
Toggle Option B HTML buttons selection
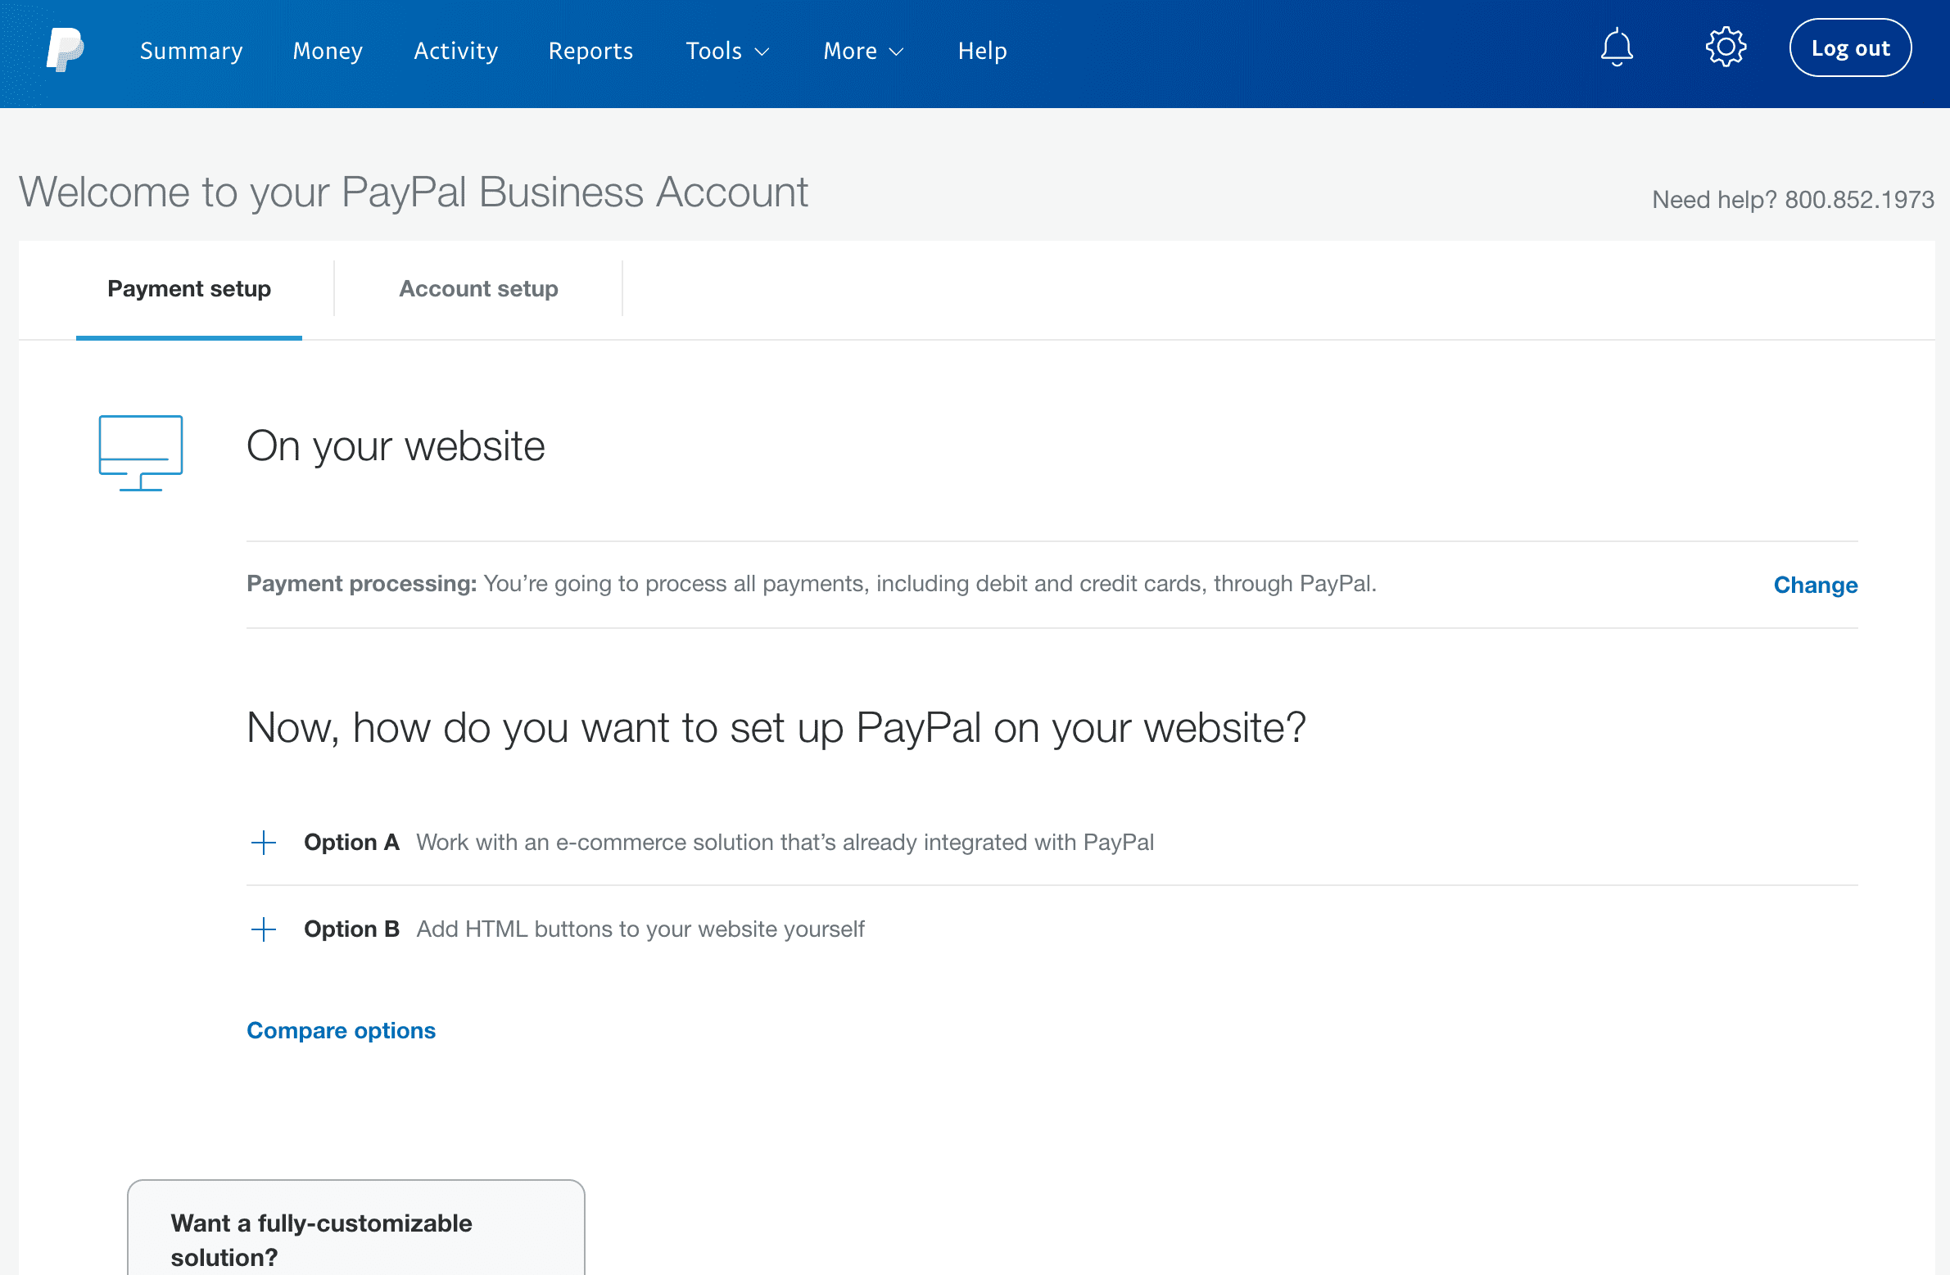262,930
